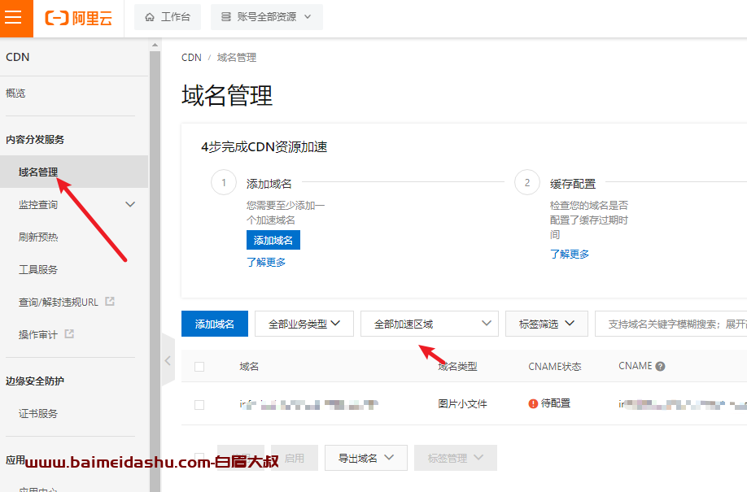Click the CNAME状态 column header
This screenshot has height=492, width=747.
(554, 366)
